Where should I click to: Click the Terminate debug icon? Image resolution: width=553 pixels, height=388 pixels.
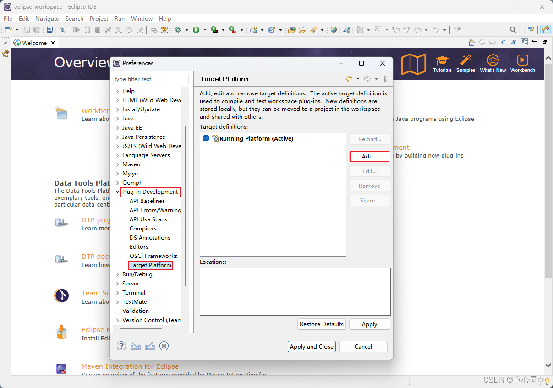[98, 30]
